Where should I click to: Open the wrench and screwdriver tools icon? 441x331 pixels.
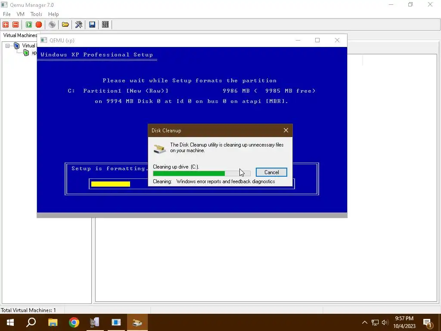[x=79, y=25]
